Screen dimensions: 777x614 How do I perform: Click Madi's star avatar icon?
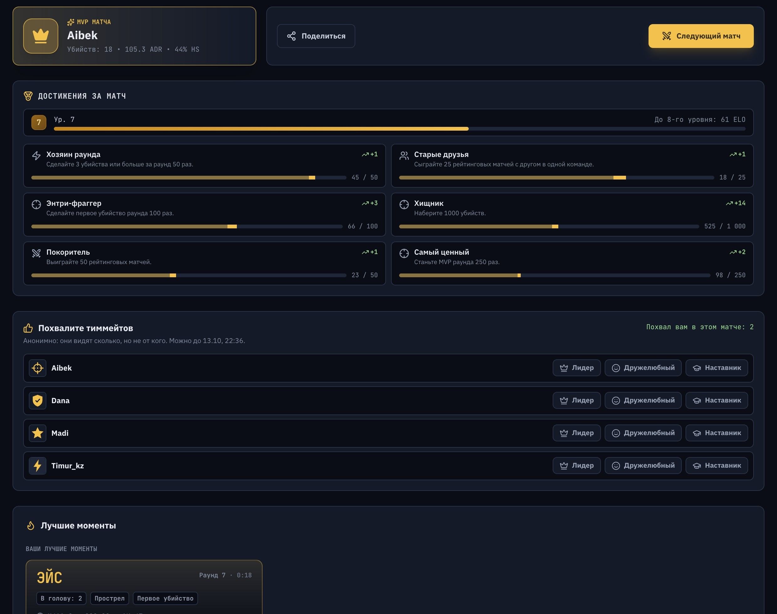37,433
